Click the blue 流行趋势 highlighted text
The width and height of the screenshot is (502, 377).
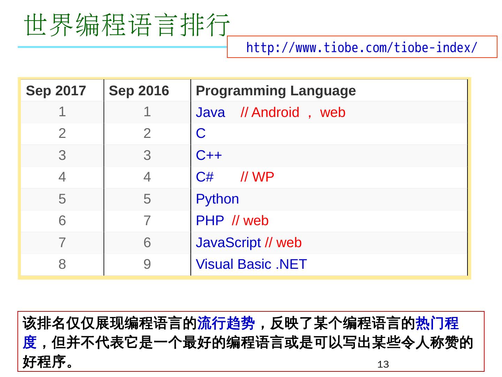tap(226, 323)
